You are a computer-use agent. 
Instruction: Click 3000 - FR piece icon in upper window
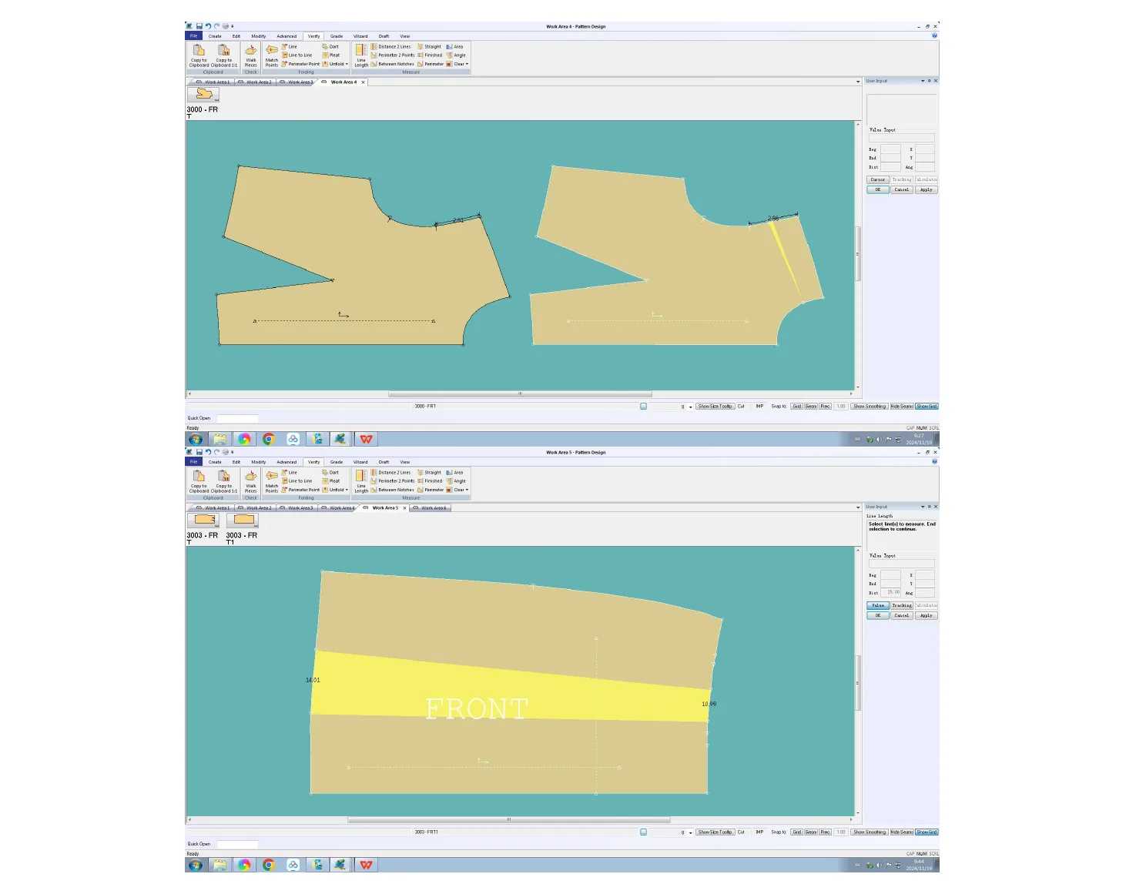tap(203, 94)
